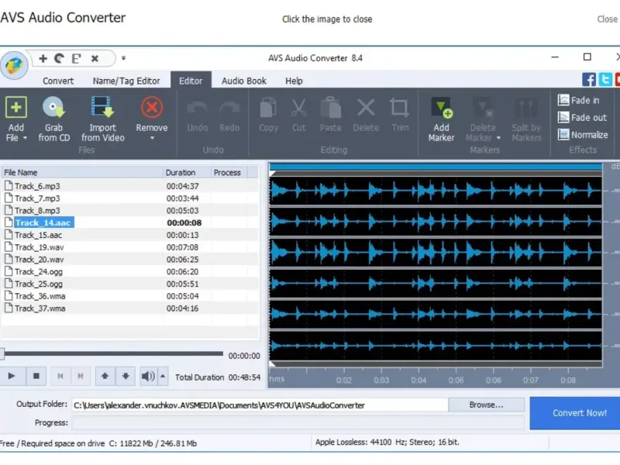Viewport: 620px width, 465px height.
Task: Click the Stop button
Action: 36,376
